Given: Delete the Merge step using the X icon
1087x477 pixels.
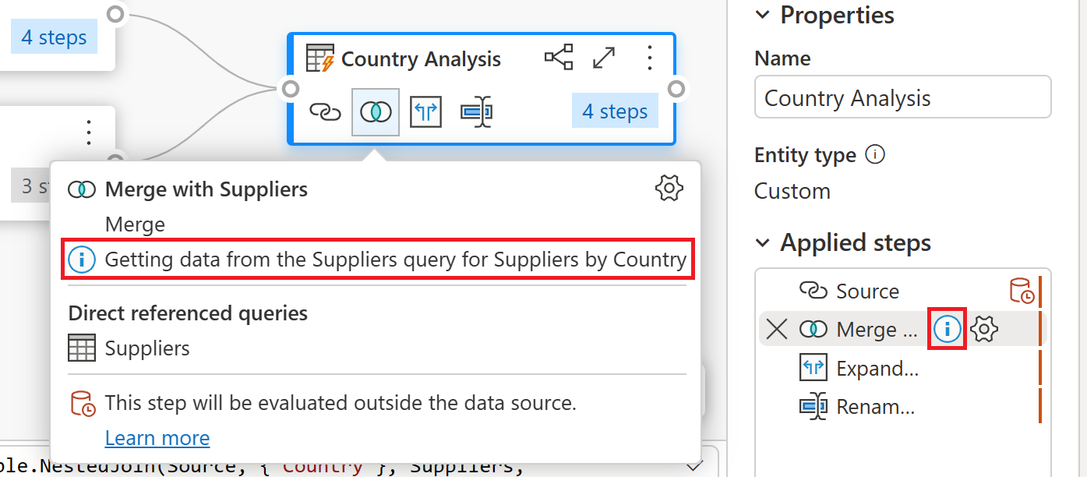Looking at the screenshot, I should [x=775, y=328].
